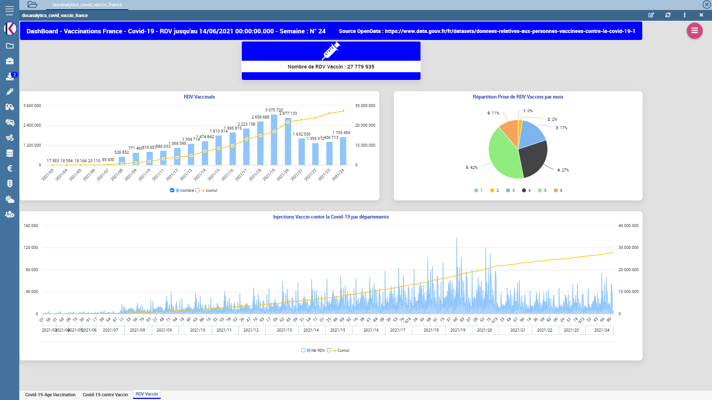Image resolution: width=712 pixels, height=400 pixels.
Task: Toggle the cumul series checkbox
Action: (198, 190)
